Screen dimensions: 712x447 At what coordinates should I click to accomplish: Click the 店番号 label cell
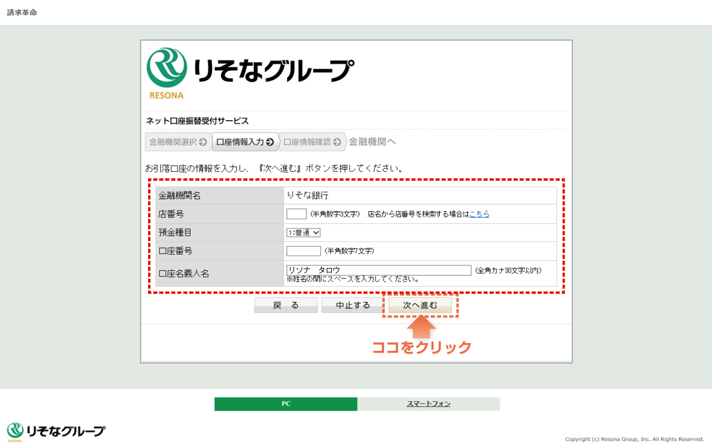point(219,214)
